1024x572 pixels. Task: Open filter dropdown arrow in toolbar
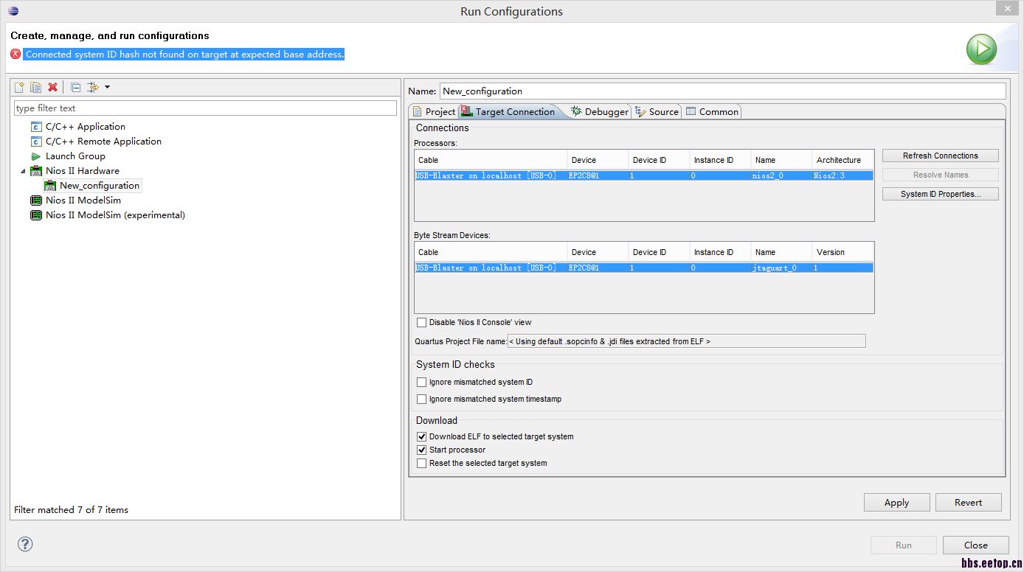107,87
